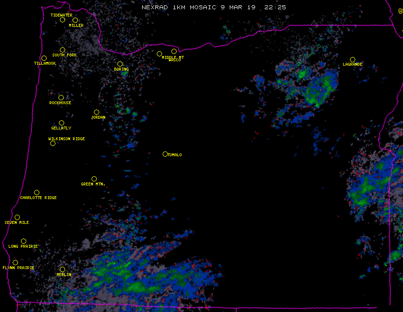
Task: Click the Gellatly station circle marker
Action: pyautogui.click(x=61, y=123)
